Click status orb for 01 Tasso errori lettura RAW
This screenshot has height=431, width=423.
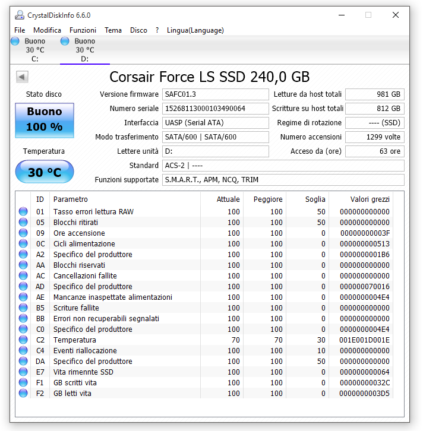click(23, 211)
